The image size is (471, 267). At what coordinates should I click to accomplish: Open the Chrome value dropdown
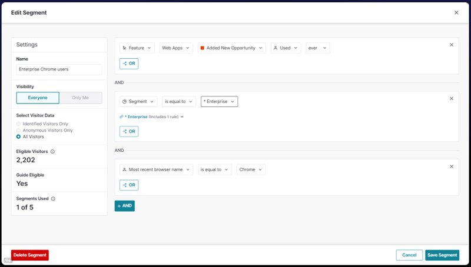(251, 169)
